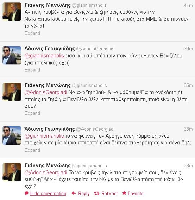Open the @AdonisGeorgiadi mention in the 35m tweet

[46, 92]
